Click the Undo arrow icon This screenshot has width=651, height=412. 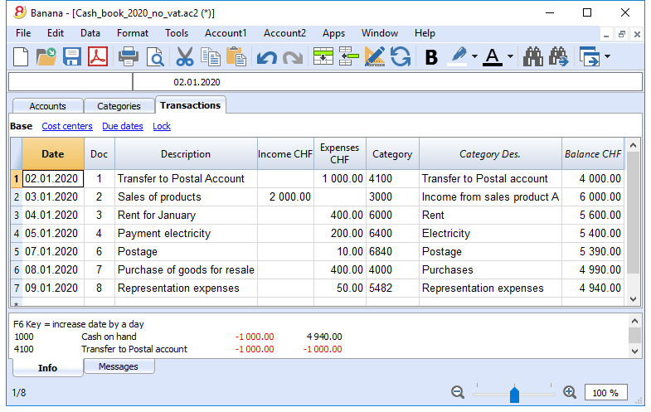266,58
